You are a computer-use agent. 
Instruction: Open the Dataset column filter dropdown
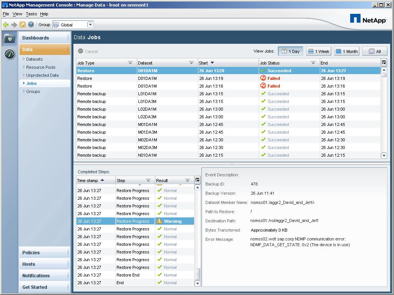[191, 63]
